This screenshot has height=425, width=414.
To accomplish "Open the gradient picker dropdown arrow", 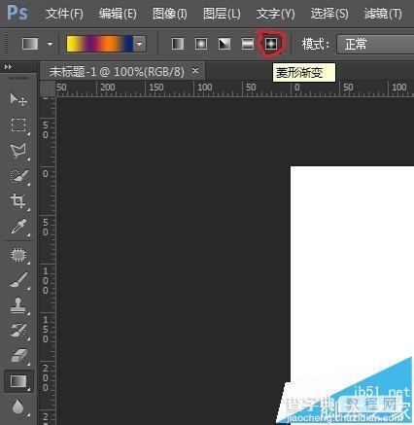I will pyautogui.click(x=140, y=44).
